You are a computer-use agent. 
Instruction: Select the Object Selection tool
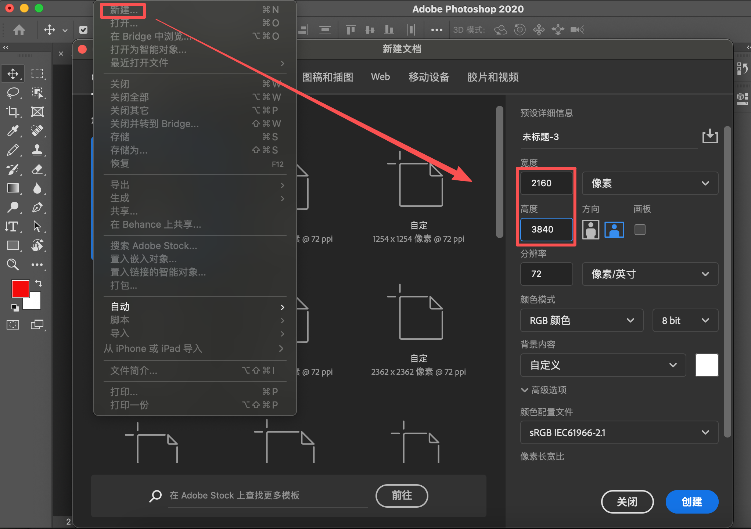pos(37,93)
